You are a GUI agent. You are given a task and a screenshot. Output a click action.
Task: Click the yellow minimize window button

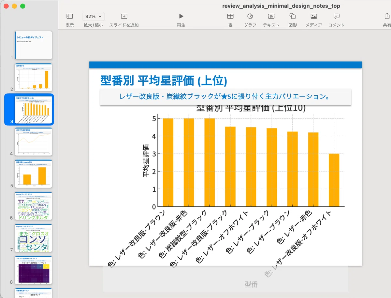coord(14,6)
